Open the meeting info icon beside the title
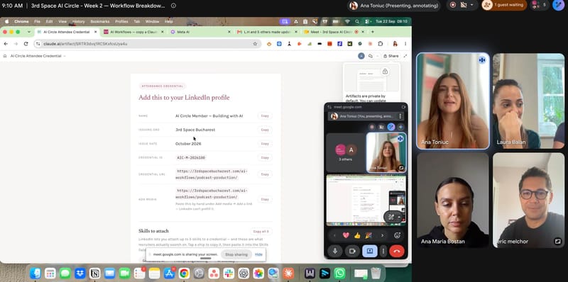The image size is (568, 282). pyautogui.click(x=173, y=6)
